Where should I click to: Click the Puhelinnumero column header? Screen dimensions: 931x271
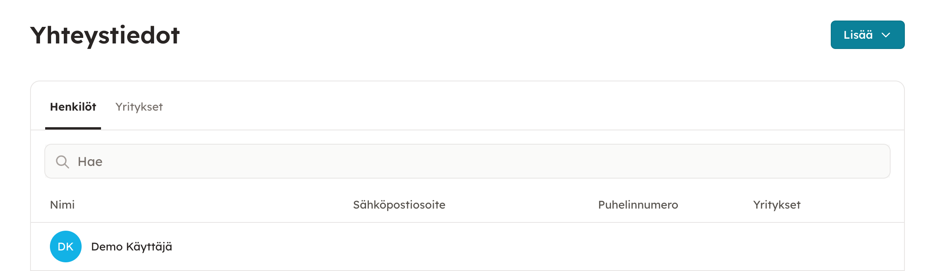[x=638, y=205]
